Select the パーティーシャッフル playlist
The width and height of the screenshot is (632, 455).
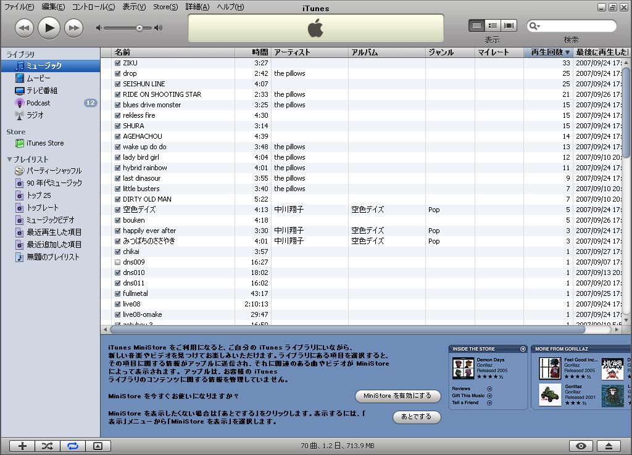click(51, 171)
